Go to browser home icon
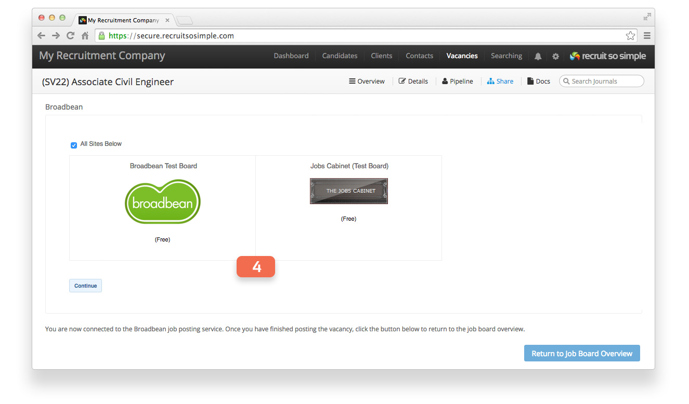This screenshot has width=689, height=404. (x=85, y=36)
